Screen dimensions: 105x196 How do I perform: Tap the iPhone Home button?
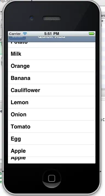point(52,178)
